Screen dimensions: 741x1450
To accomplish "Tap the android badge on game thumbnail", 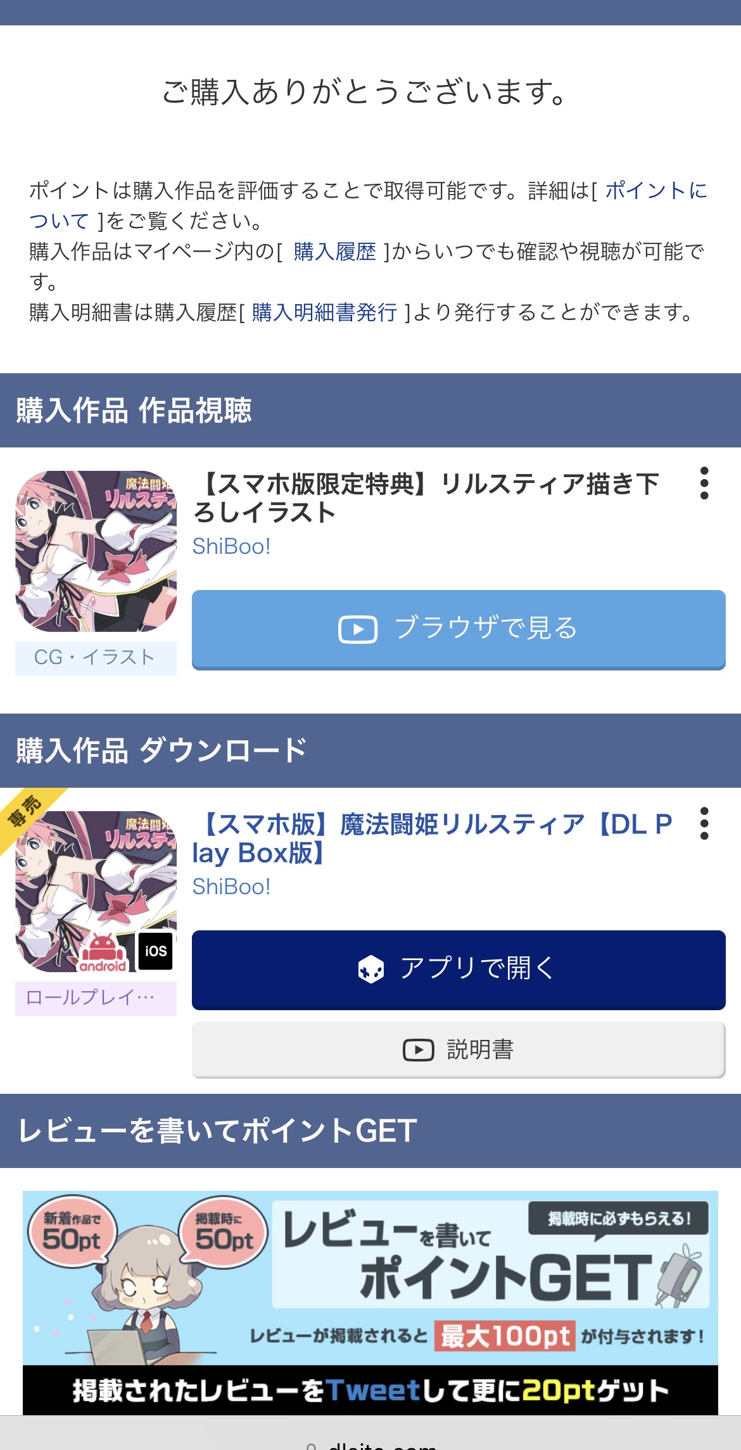I will coord(103,953).
